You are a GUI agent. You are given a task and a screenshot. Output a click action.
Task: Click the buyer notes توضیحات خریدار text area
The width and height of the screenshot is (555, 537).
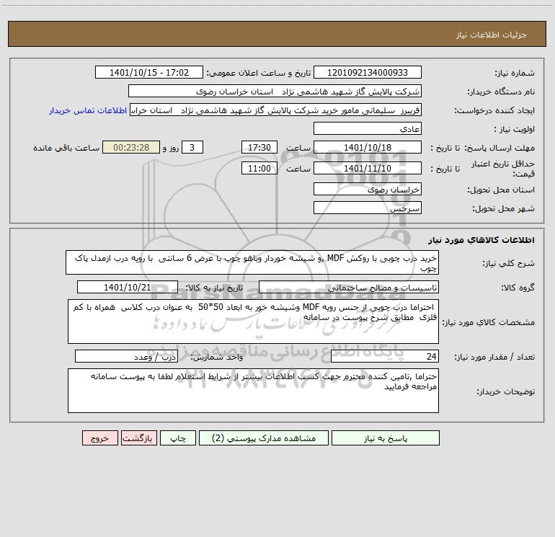click(253, 391)
